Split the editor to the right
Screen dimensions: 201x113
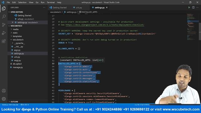tap(193, 8)
